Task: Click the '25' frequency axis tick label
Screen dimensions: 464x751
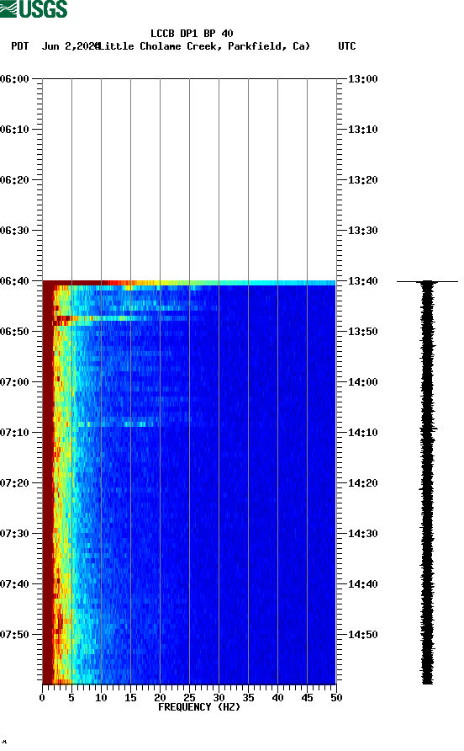Action: (189, 698)
